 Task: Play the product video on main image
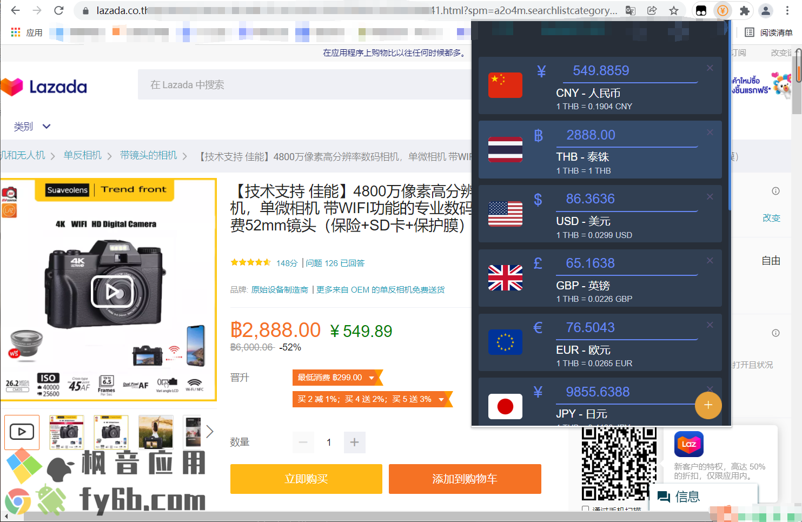tap(112, 292)
